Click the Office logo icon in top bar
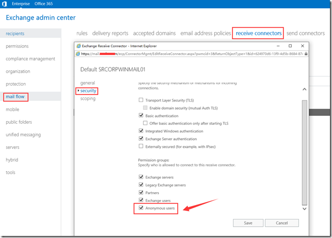 click(x=5, y=4)
